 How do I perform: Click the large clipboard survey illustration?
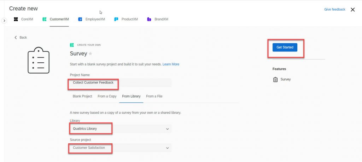click(39, 60)
